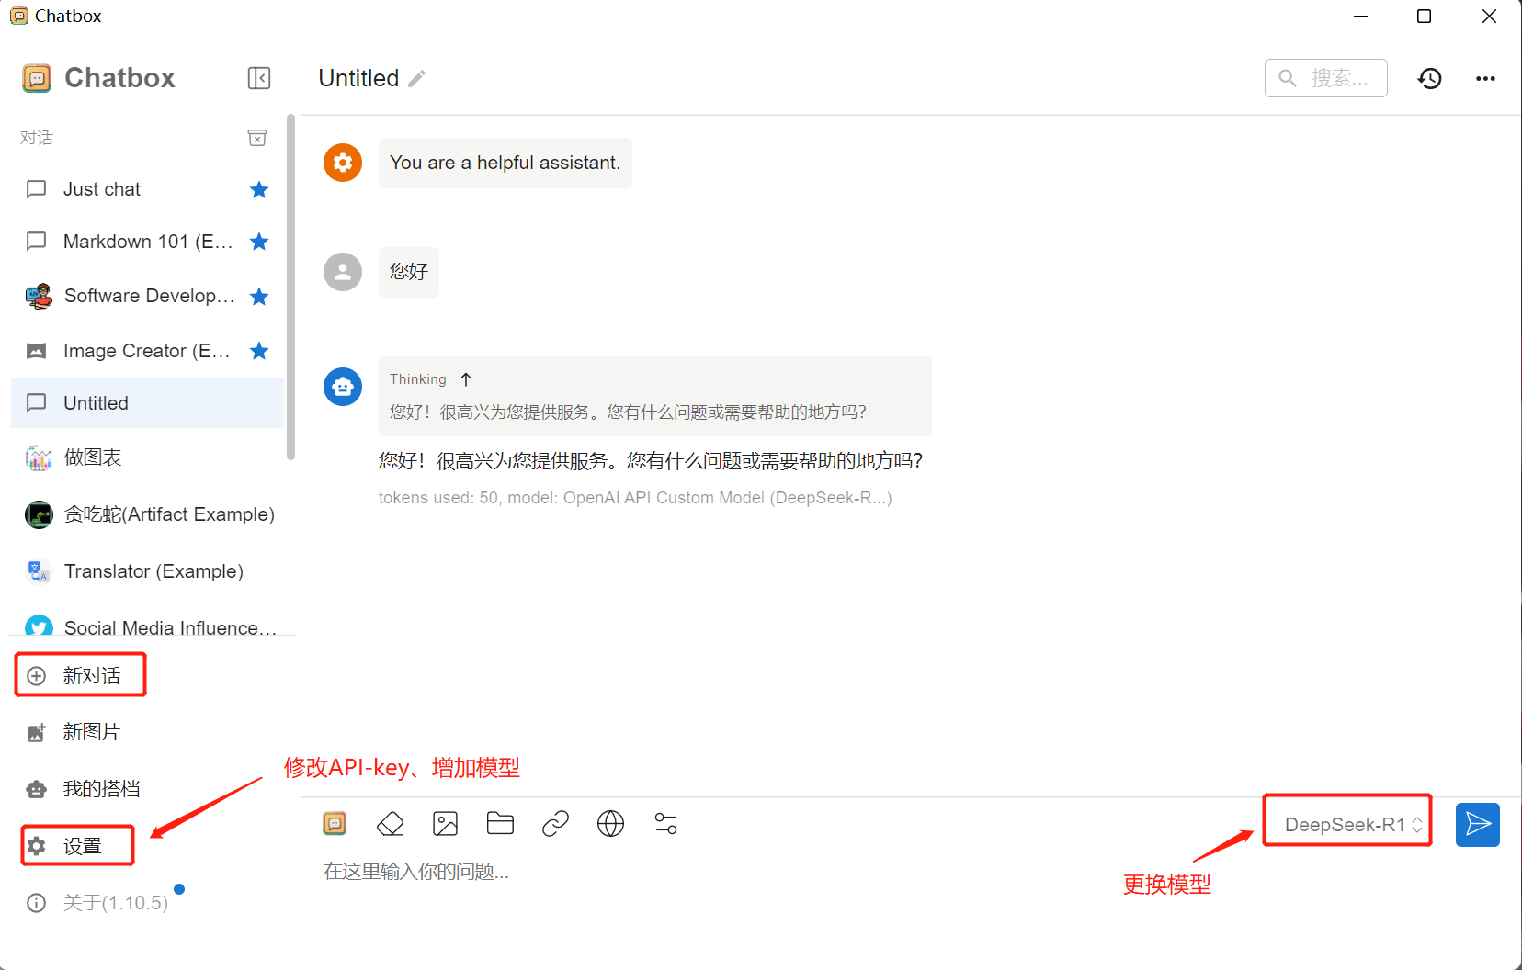Unstar the Just chat conversation
The image size is (1522, 970).
(x=259, y=190)
